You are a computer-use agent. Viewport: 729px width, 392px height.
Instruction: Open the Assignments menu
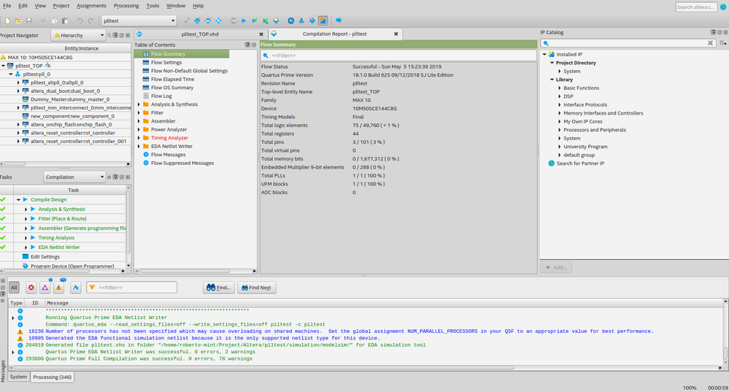91,6
